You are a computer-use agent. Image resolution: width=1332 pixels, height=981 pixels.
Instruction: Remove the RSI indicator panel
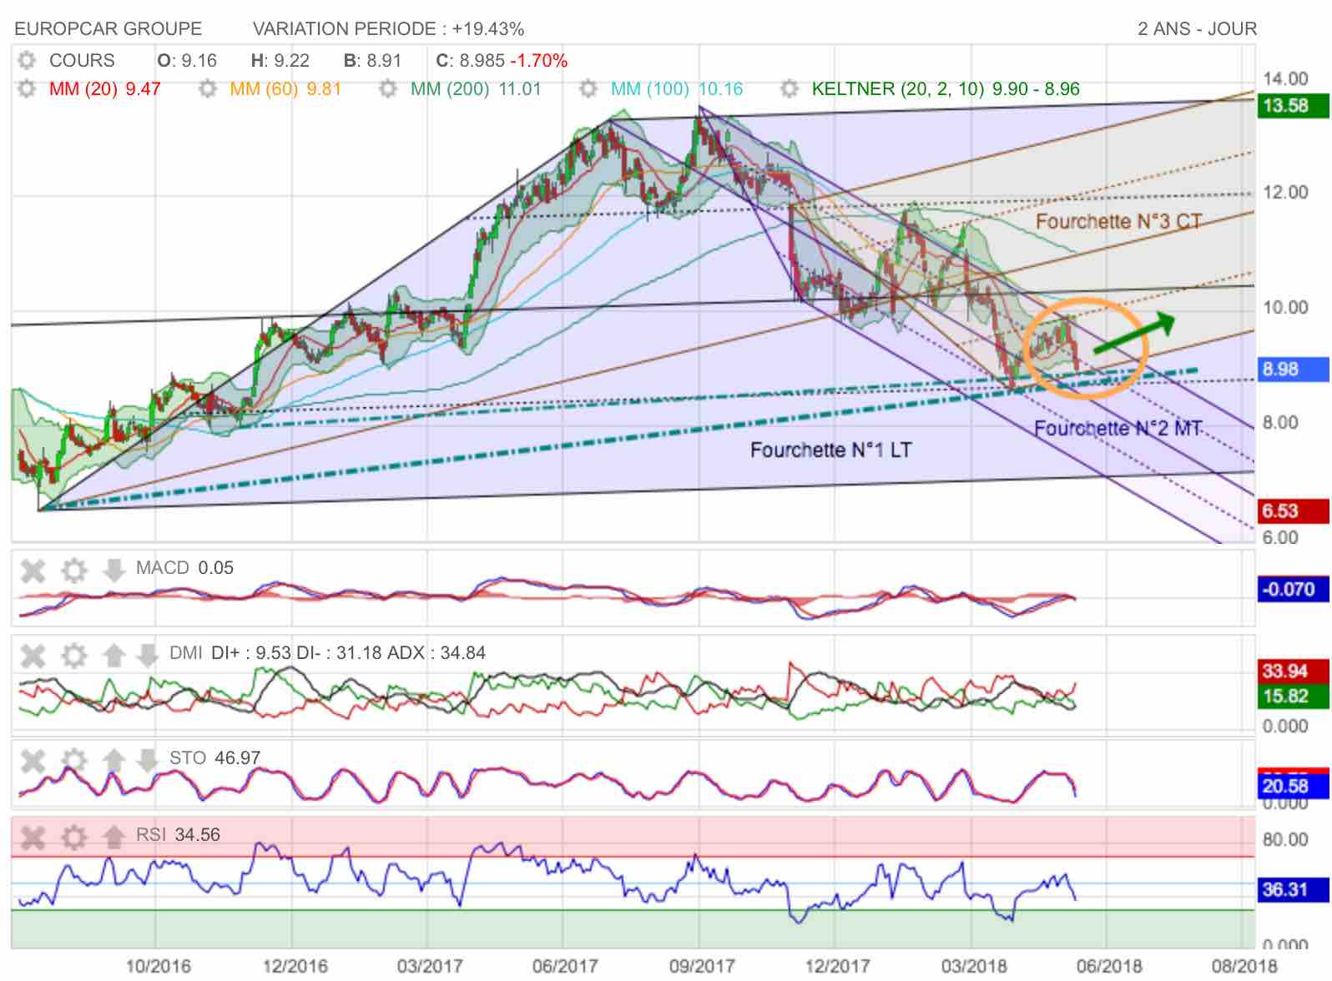(33, 837)
